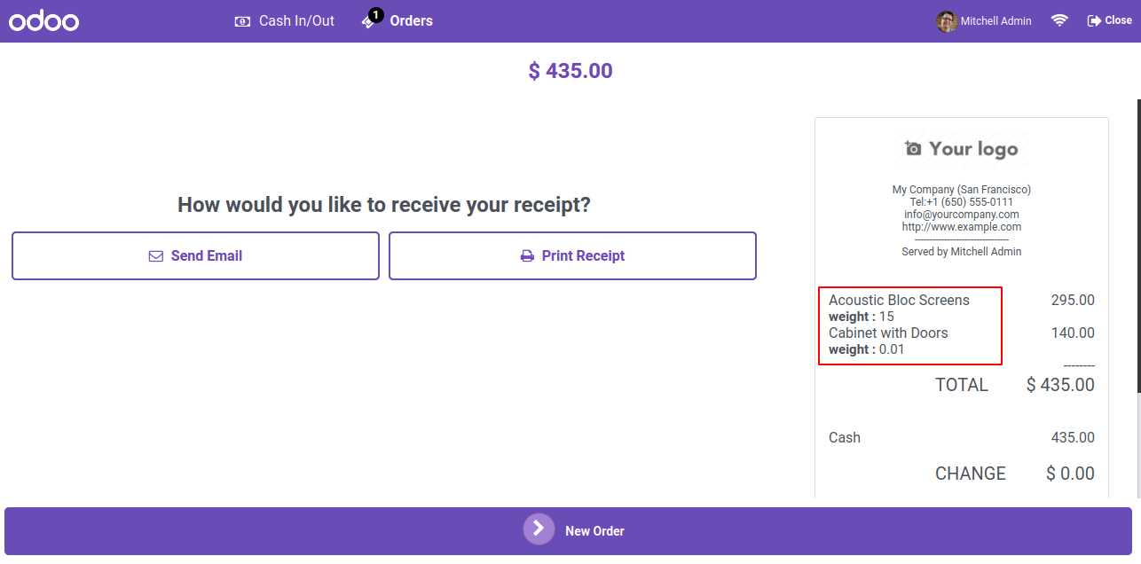Print the receipt
The width and height of the screenshot is (1141, 564).
(x=572, y=256)
